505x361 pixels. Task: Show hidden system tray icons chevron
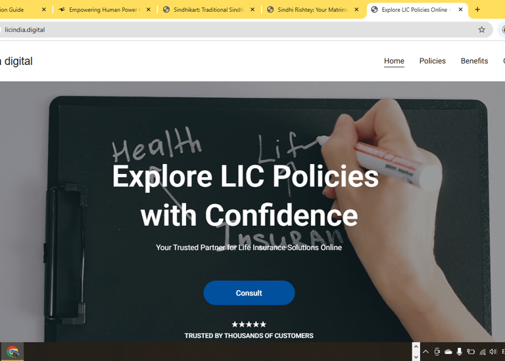[425, 352]
